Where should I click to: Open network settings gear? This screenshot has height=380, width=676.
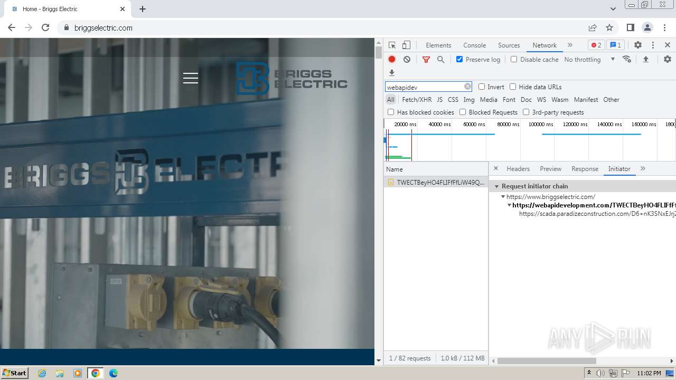pos(668,59)
